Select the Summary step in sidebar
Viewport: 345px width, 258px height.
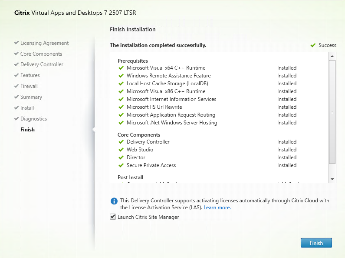(x=31, y=97)
